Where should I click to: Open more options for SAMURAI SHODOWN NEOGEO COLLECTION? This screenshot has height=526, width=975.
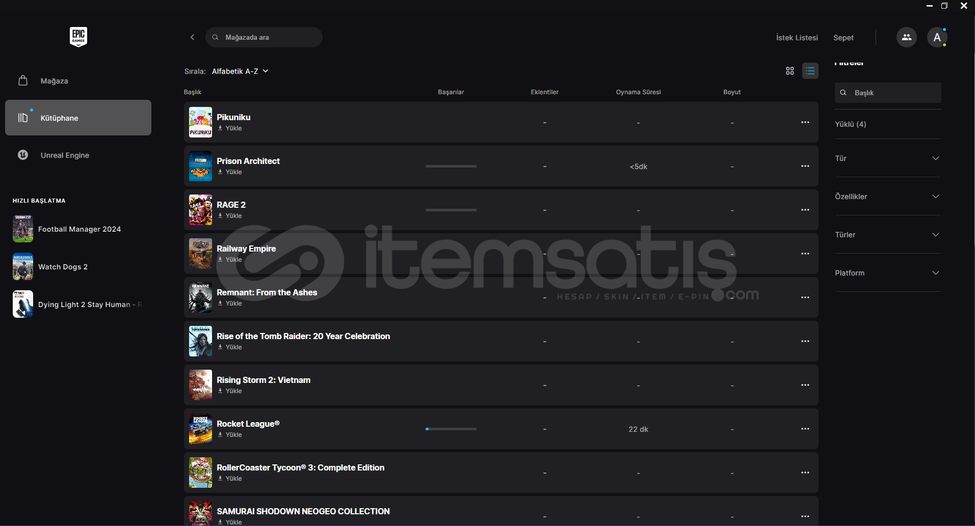(x=805, y=516)
